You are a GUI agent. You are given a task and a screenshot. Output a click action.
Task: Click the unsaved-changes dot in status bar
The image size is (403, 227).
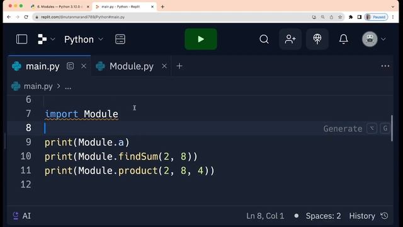coord(297,216)
